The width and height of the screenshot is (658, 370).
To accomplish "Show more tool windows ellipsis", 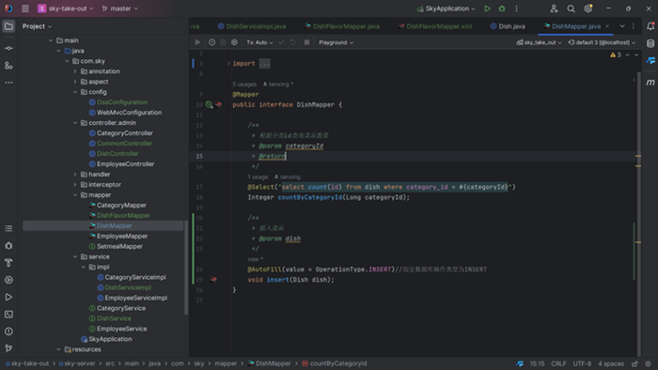I will 8,83.
